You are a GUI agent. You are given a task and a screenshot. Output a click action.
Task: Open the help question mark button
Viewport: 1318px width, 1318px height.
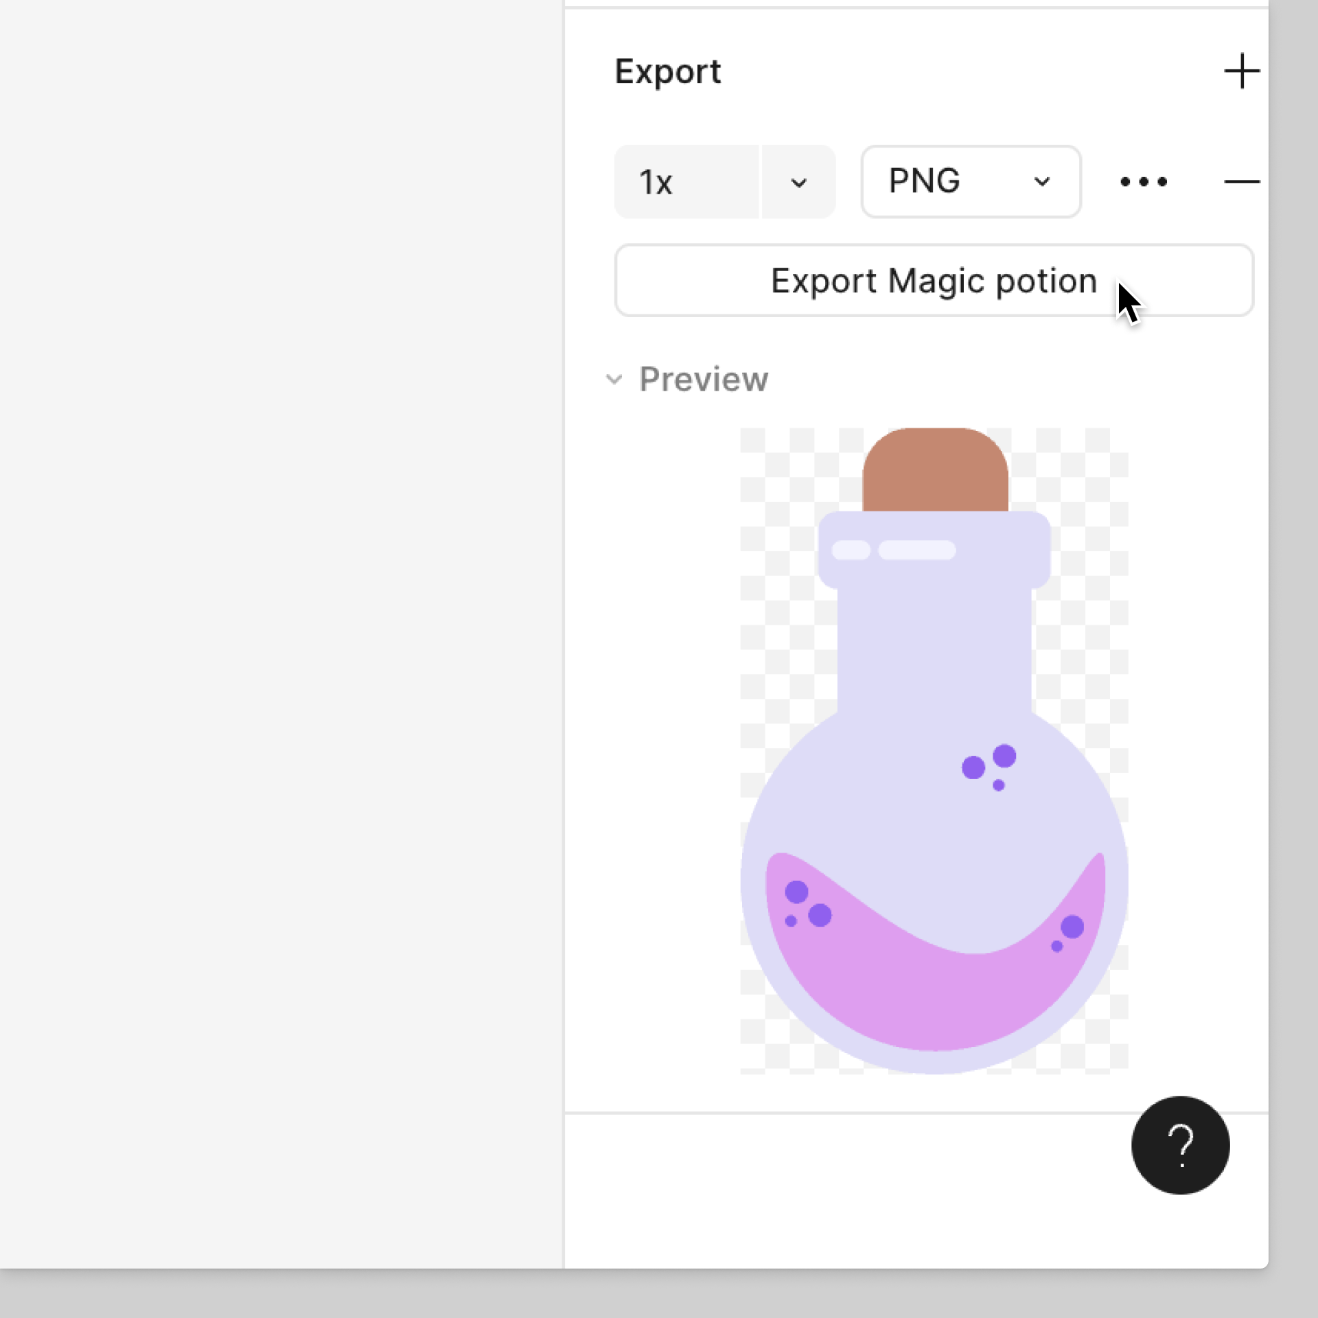pyautogui.click(x=1180, y=1145)
